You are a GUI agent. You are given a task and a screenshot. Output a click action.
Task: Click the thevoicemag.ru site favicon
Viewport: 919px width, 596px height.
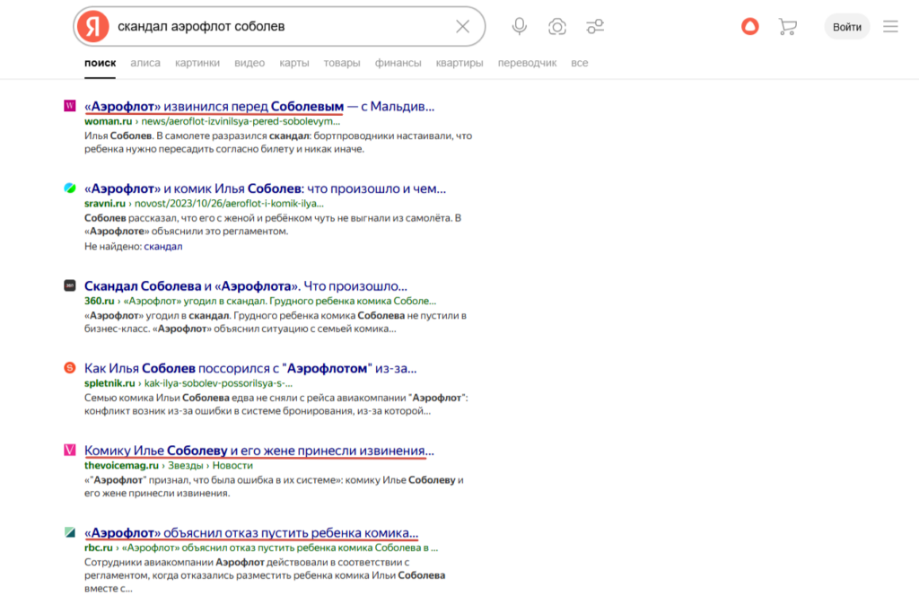[70, 450]
